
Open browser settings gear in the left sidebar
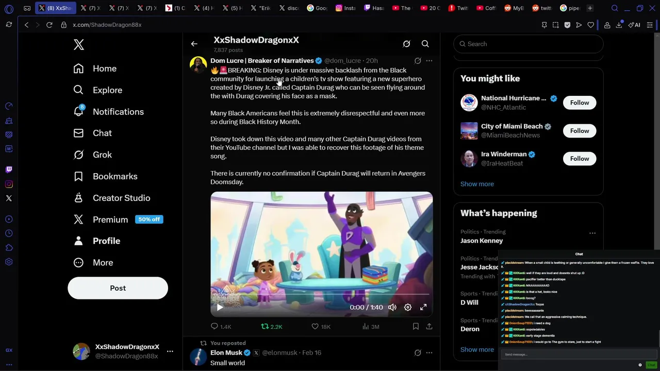point(9,262)
